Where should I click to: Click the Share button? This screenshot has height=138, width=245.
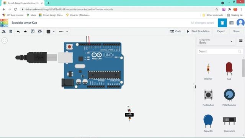coord(236,31)
